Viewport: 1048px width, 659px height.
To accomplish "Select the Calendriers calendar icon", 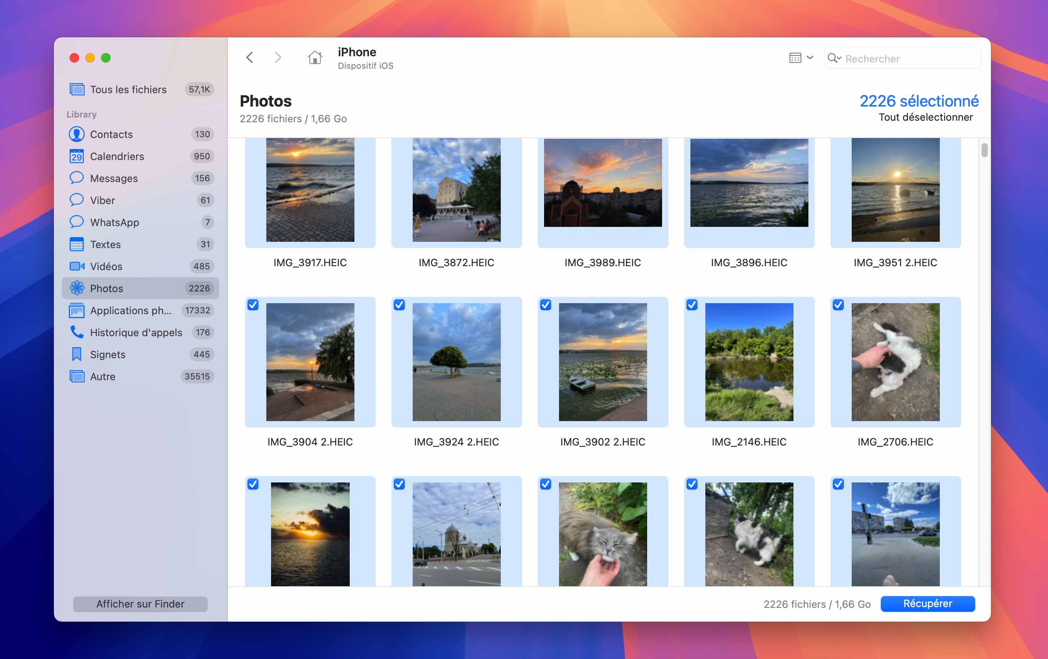I will [77, 156].
